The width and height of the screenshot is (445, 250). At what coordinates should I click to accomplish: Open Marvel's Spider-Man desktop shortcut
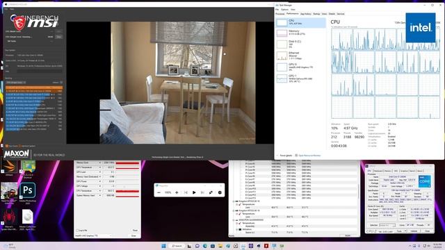(9, 220)
